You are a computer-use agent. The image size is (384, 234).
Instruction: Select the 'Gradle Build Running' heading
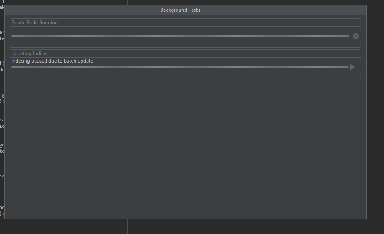click(x=35, y=23)
